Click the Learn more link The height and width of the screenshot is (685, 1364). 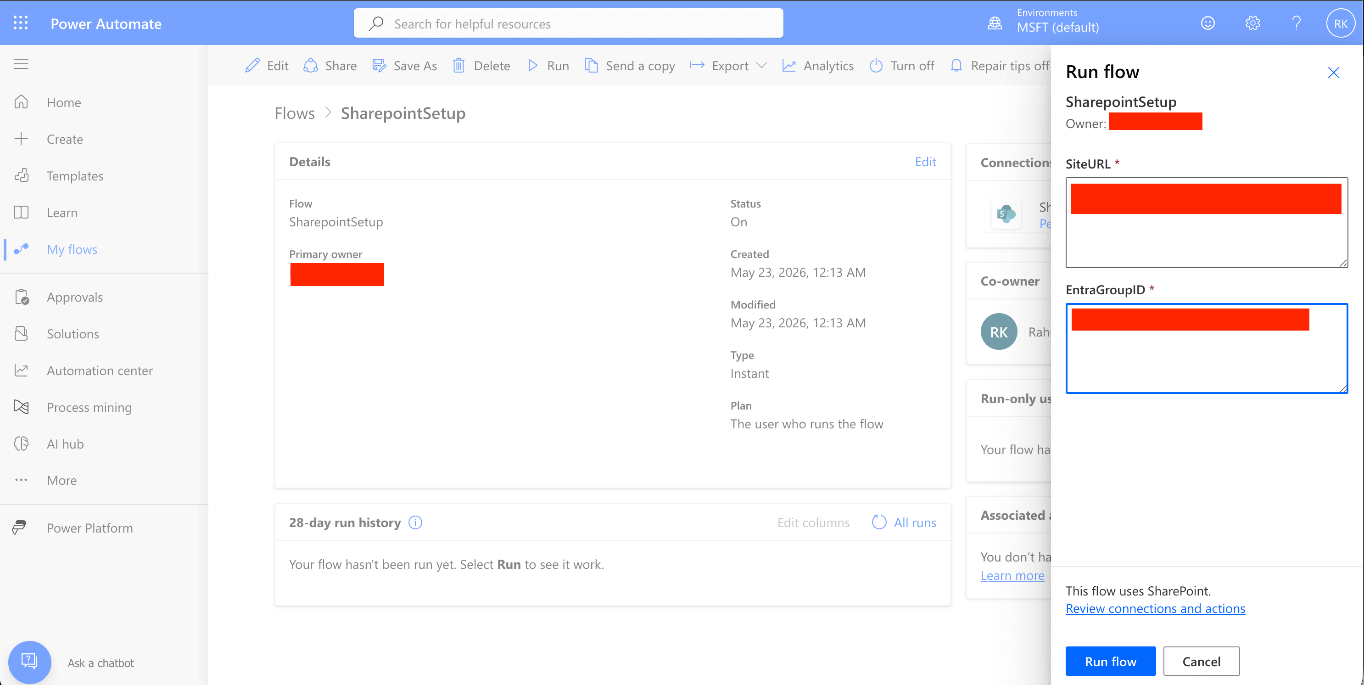pos(1012,575)
